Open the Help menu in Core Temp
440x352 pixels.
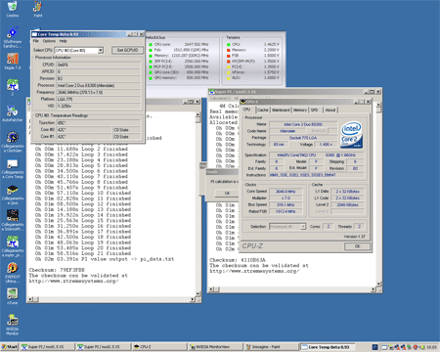[63, 41]
